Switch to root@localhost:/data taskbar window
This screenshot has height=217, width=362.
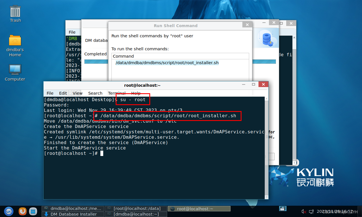click(136, 209)
